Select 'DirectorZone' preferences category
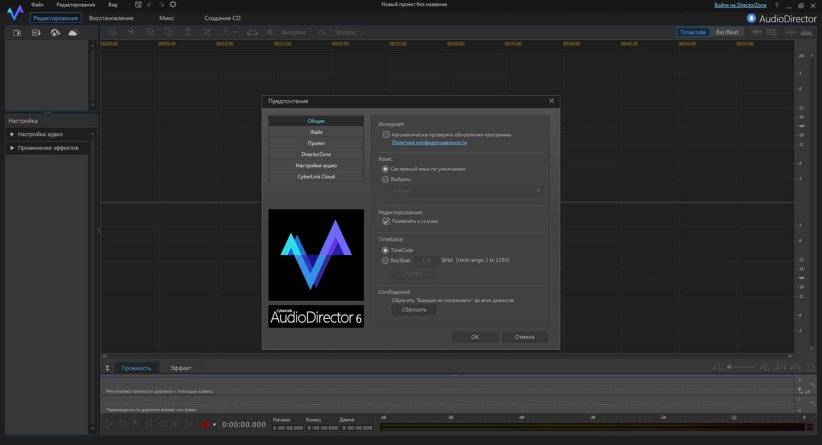Image resolution: width=822 pixels, height=445 pixels. tap(316, 154)
